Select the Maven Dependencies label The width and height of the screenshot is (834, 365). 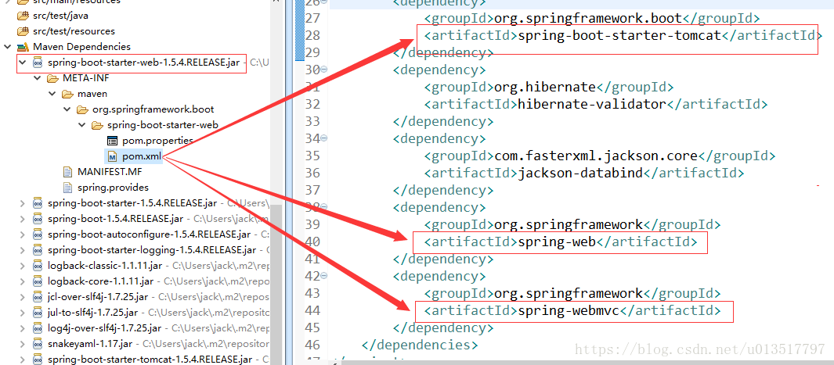coord(81,47)
